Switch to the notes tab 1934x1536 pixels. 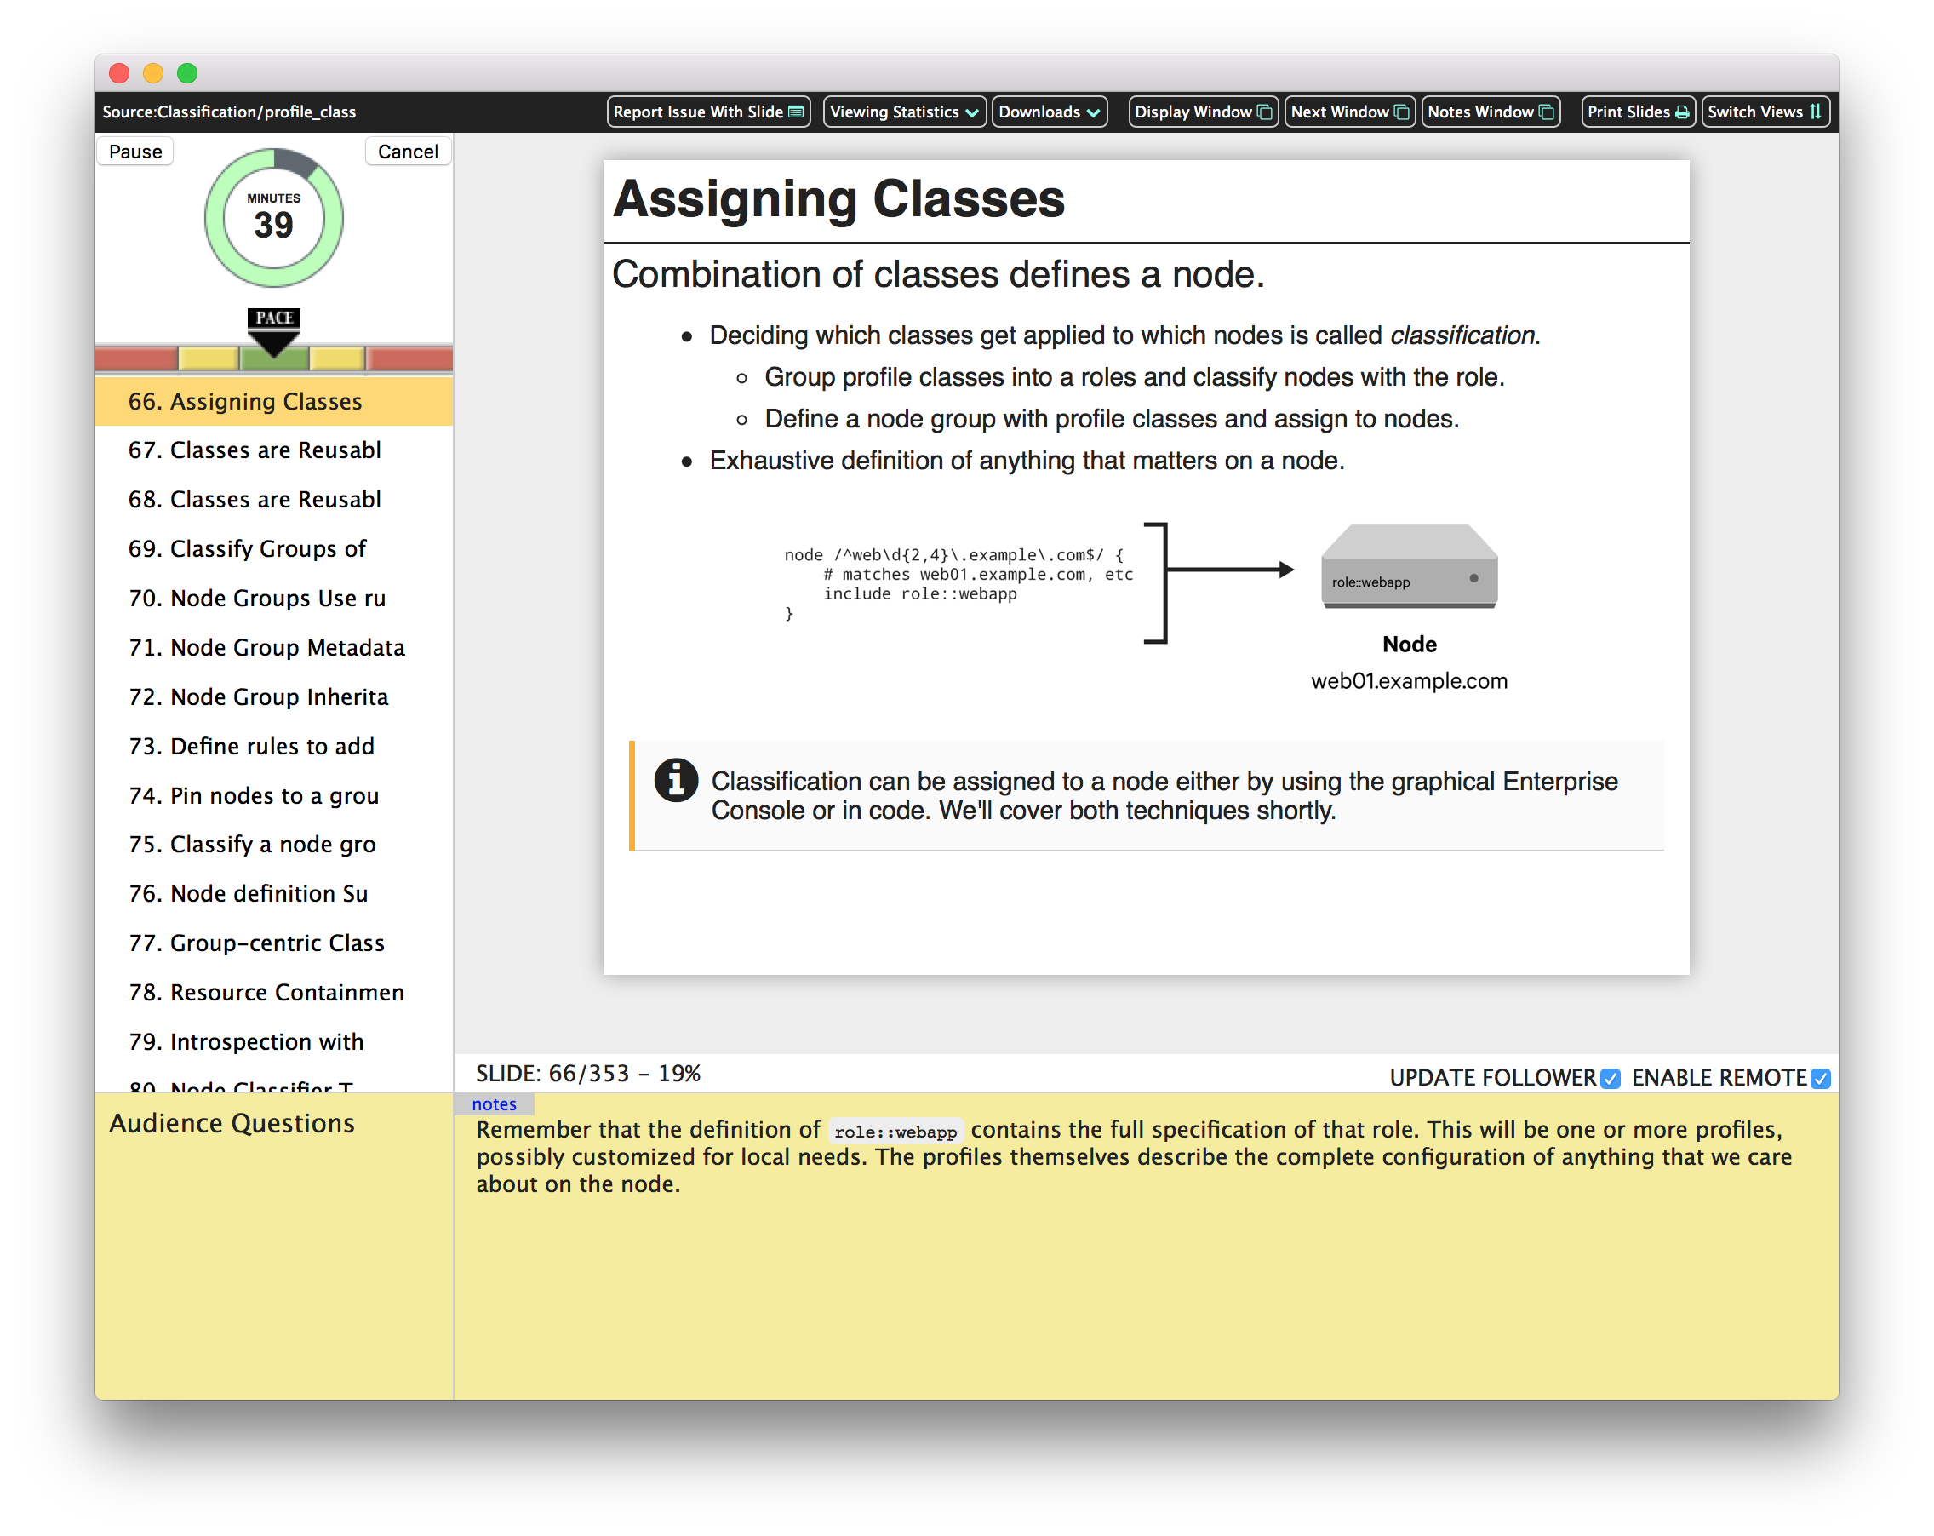[495, 1103]
